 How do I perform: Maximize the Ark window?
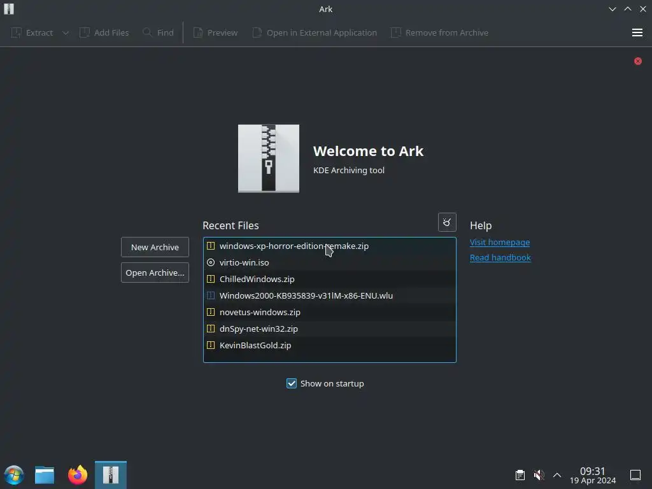point(628,9)
